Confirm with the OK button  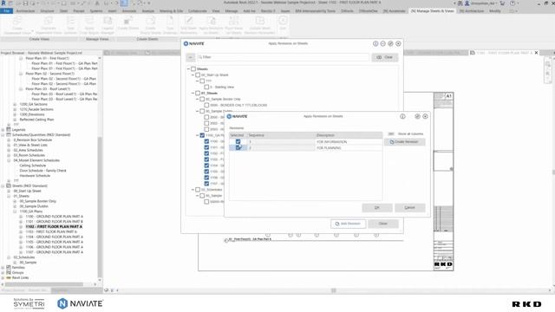pos(377,208)
